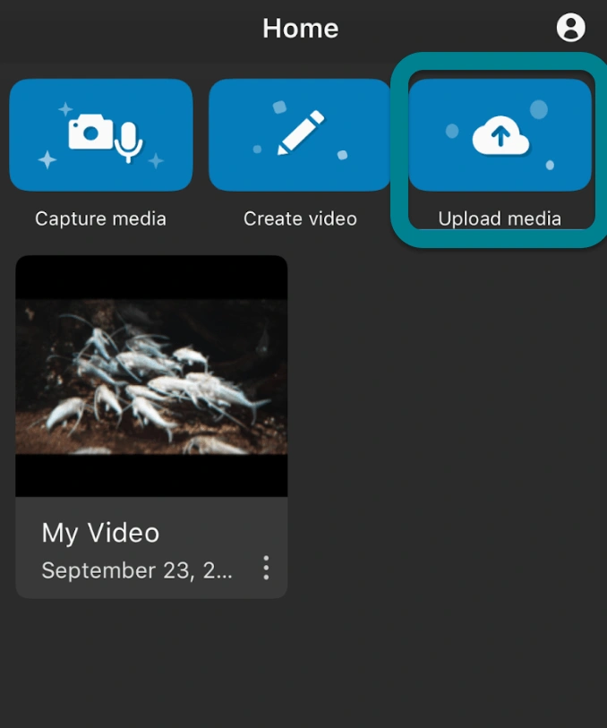607x728 pixels.
Task: Click the 'Home' page title
Action: 301,29
